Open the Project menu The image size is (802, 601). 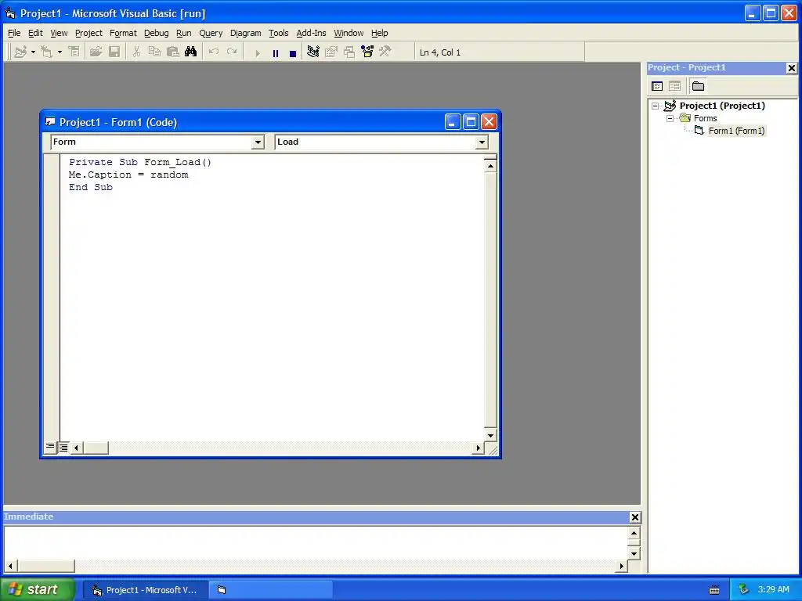pos(89,33)
